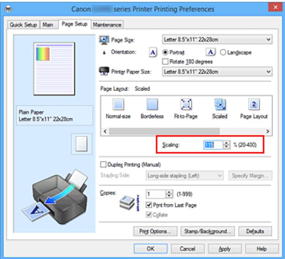This screenshot has width=285, height=259.
Task: Click the layout list left scroll arrow
Action: click(105, 131)
